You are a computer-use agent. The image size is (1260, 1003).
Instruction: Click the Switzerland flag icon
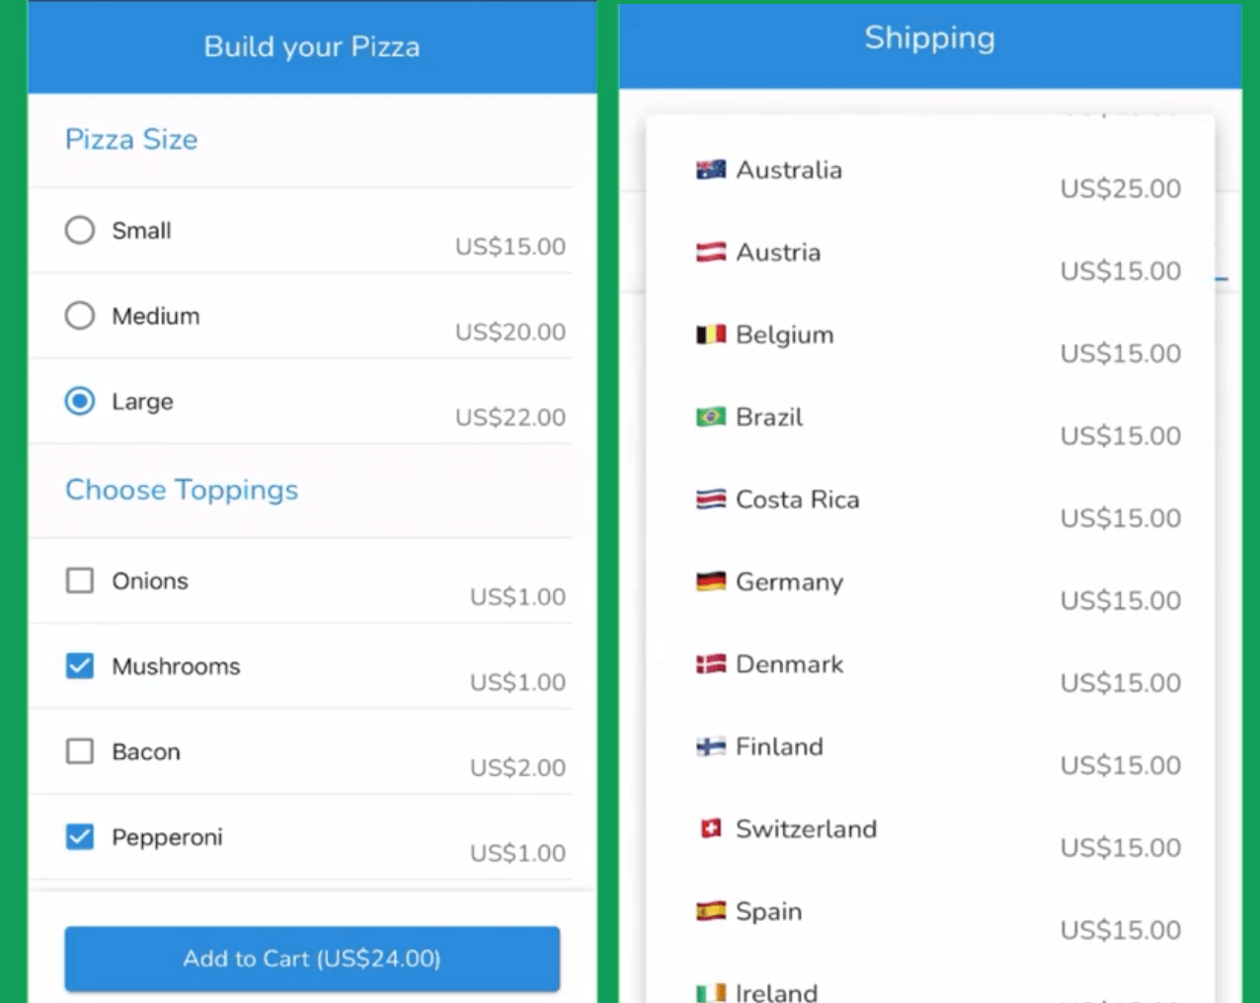pos(711,829)
